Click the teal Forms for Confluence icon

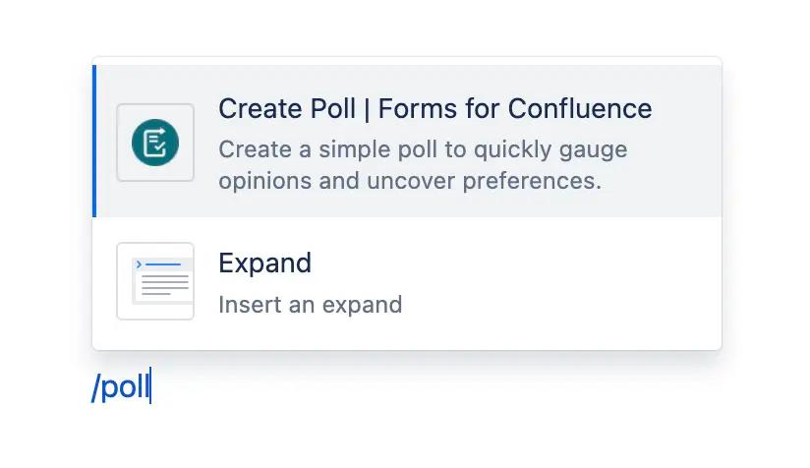tap(155, 143)
